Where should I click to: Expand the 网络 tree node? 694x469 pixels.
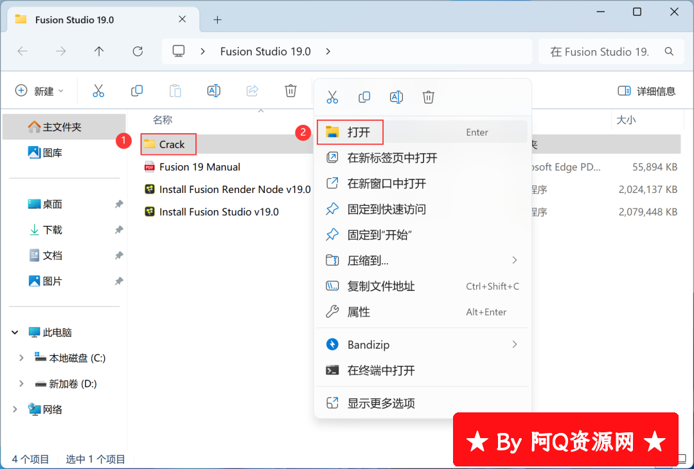(x=15, y=409)
